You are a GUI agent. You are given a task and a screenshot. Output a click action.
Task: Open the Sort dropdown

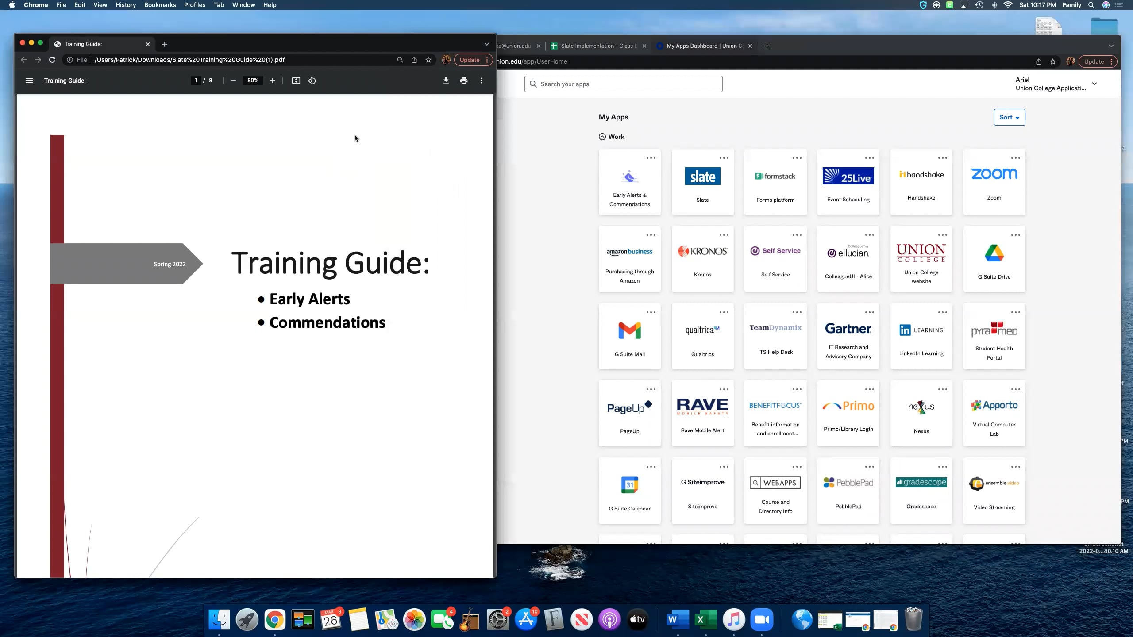pyautogui.click(x=1009, y=117)
